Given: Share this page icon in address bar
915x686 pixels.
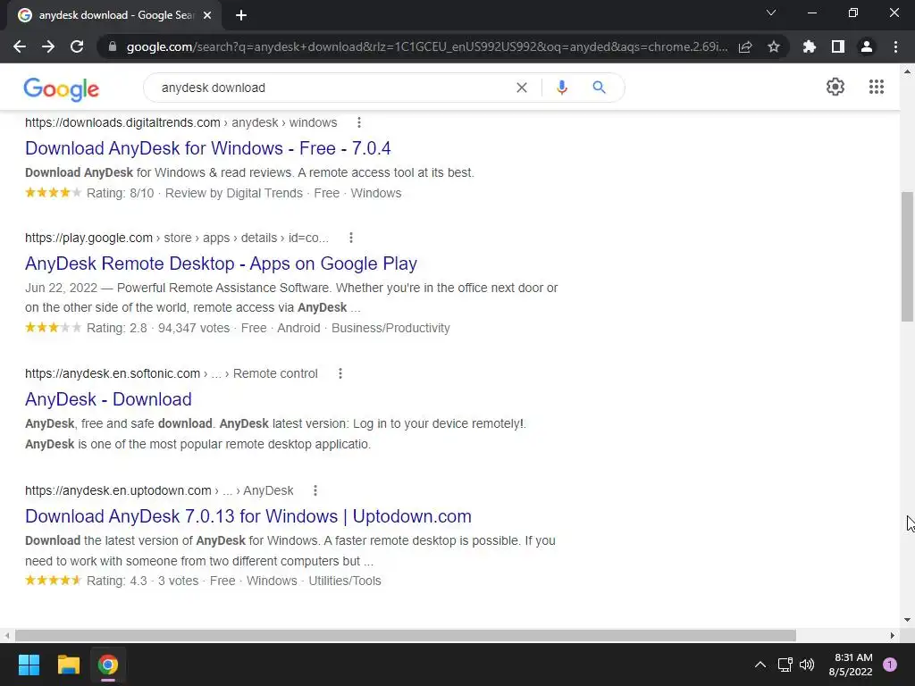Looking at the screenshot, I should coord(745,46).
